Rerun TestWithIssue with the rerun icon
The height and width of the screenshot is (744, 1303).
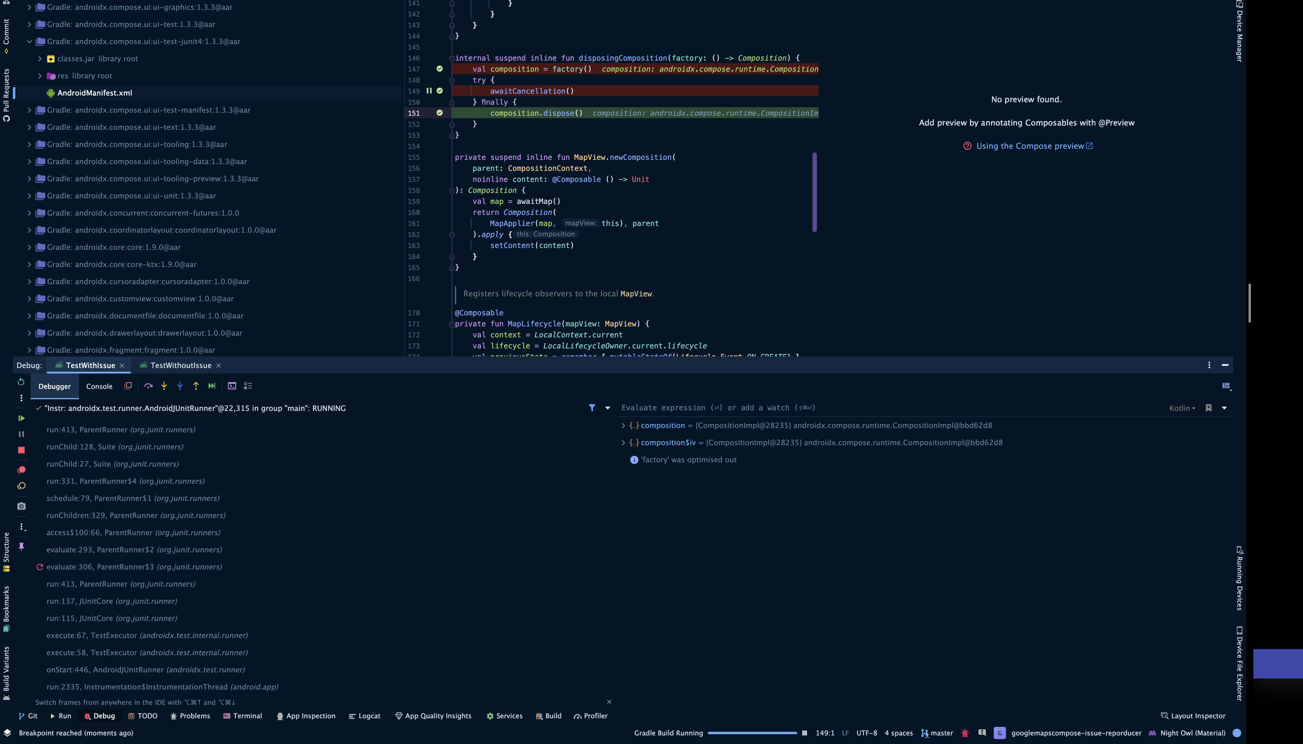(21, 382)
